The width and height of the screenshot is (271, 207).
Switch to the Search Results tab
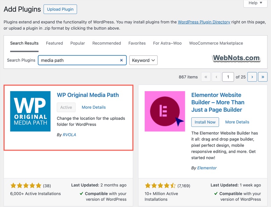[x=24, y=43]
